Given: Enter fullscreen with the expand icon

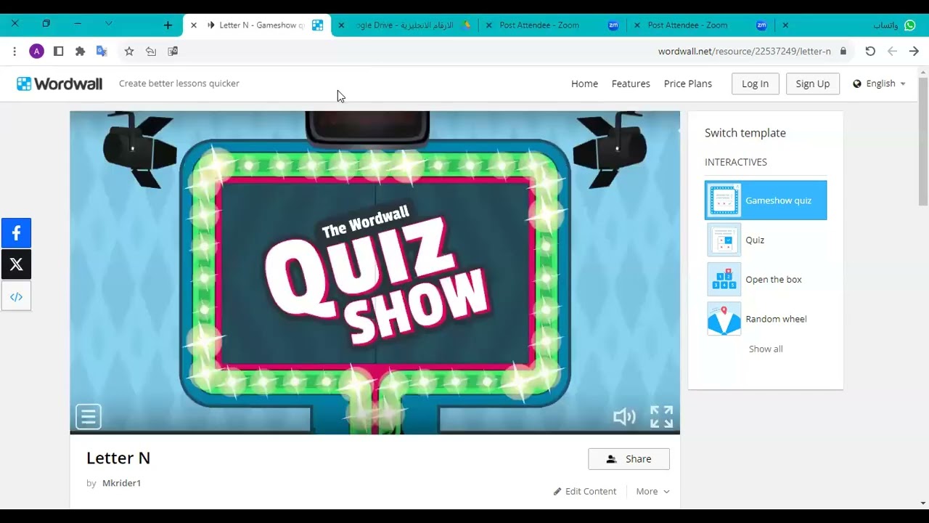Looking at the screenshot, I should pos(661,417).
